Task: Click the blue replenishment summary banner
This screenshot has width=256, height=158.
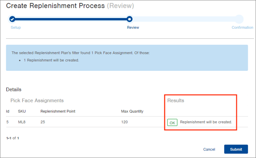Action: 127,58
